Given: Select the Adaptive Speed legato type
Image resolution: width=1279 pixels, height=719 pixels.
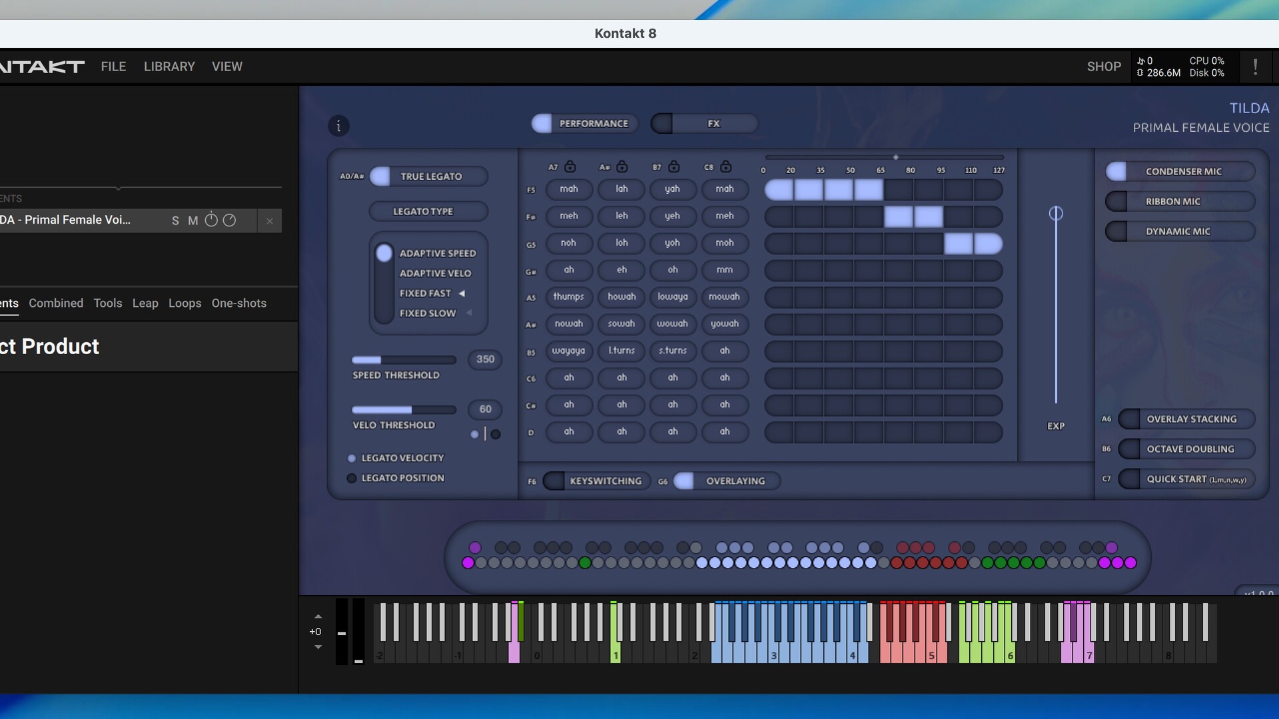Looking at the screenshot, I should tap(437, 253).
